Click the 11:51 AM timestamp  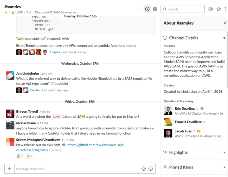click(68, 140)
